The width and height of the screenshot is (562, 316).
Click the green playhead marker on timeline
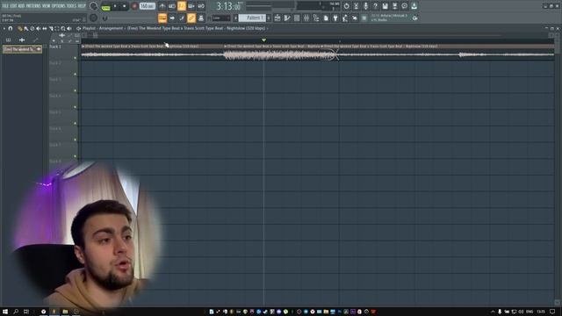point(263,40)
